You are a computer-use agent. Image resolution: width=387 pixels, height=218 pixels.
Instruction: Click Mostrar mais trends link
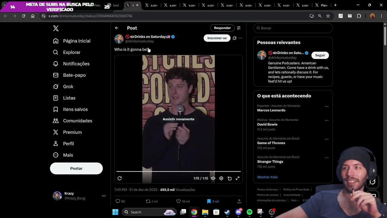(267, 177)
